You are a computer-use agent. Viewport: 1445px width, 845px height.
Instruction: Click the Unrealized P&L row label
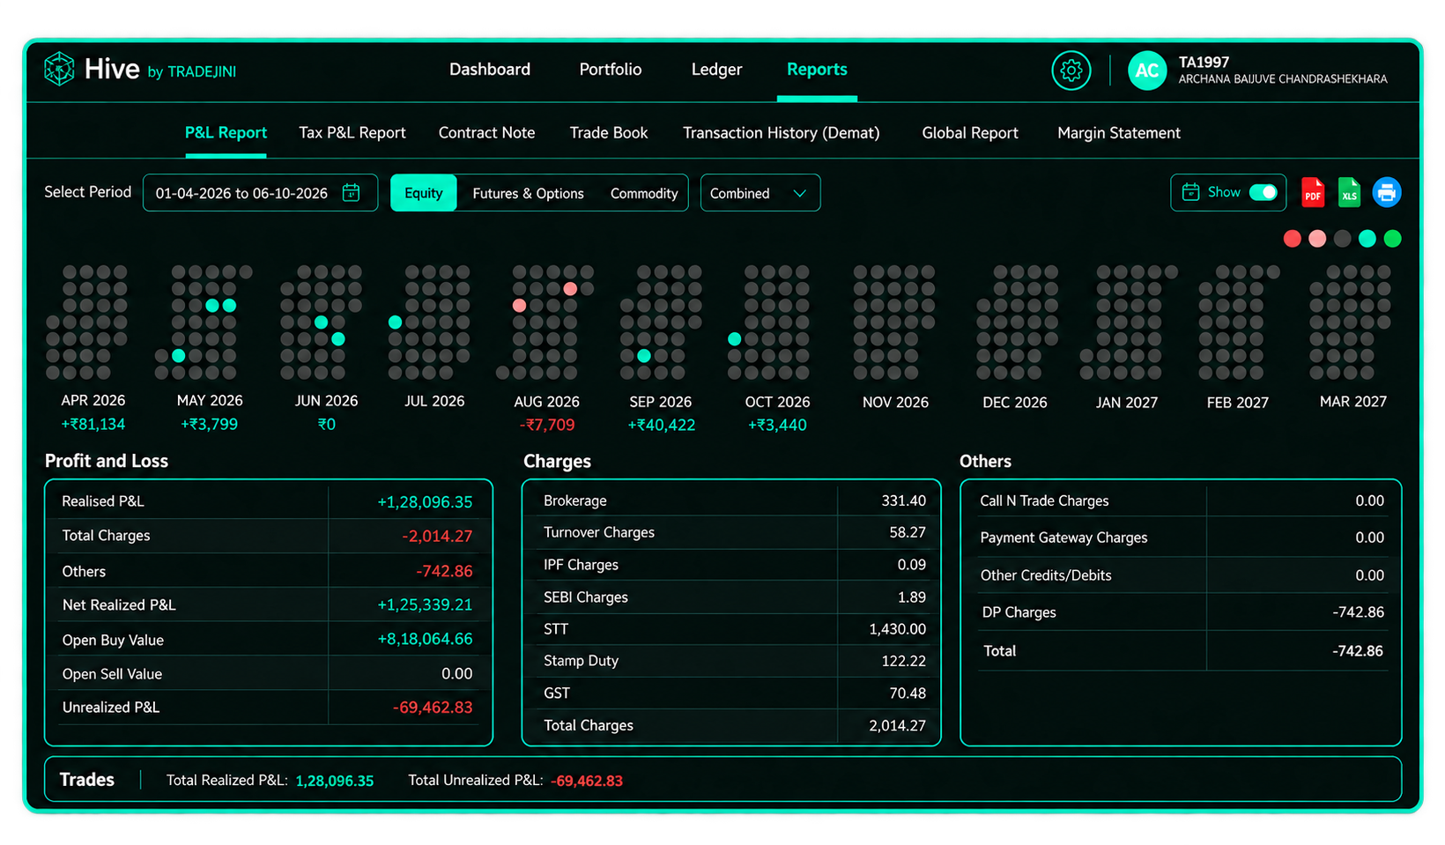point(111,708)
